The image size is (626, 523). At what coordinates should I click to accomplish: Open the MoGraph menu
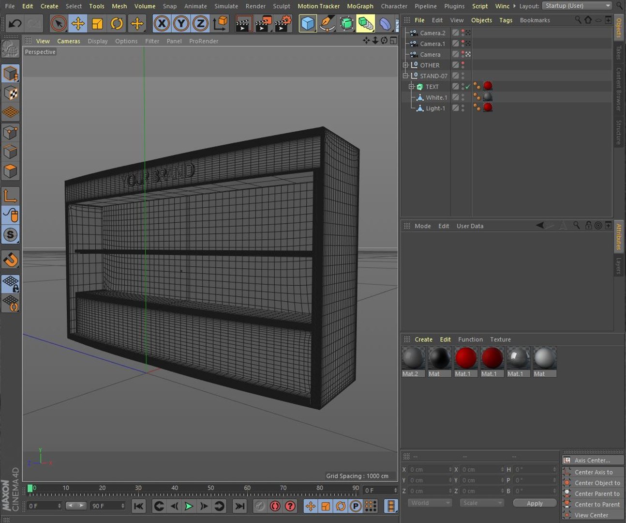coord(360,6)
